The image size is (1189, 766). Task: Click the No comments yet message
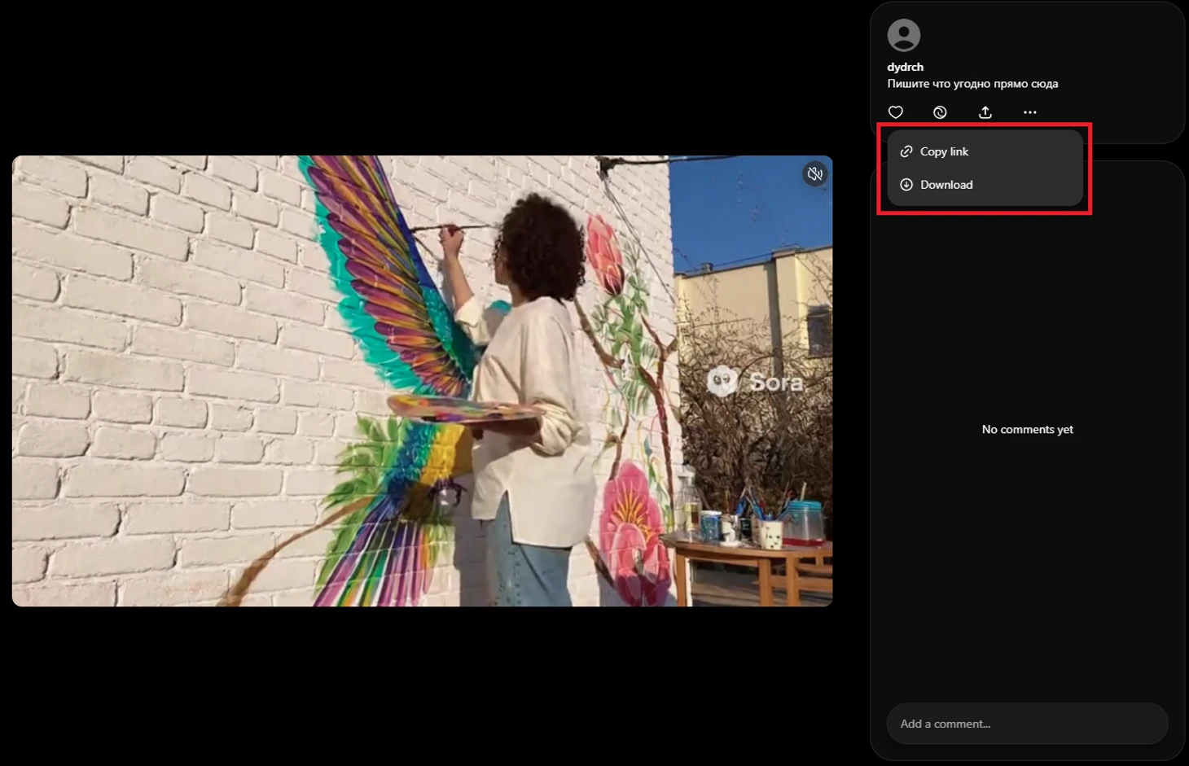(1027, 429)
